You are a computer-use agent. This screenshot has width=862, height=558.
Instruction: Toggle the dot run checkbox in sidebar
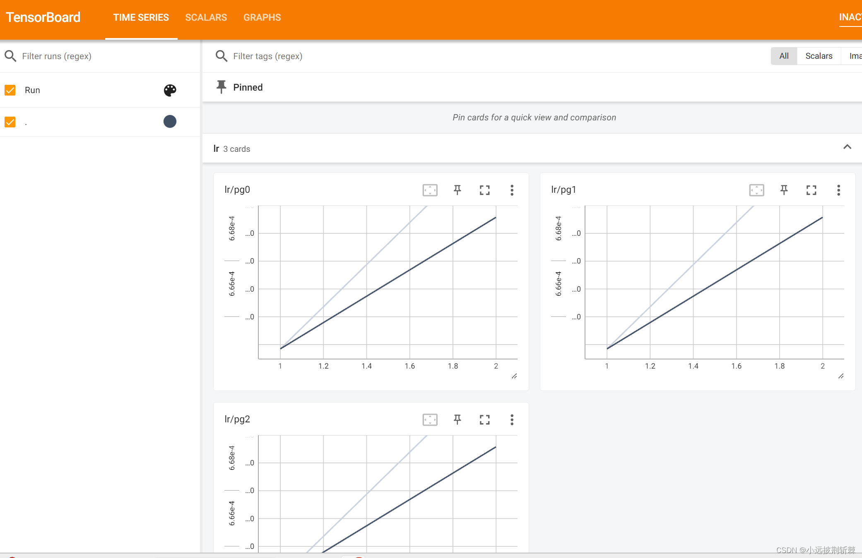10,122
